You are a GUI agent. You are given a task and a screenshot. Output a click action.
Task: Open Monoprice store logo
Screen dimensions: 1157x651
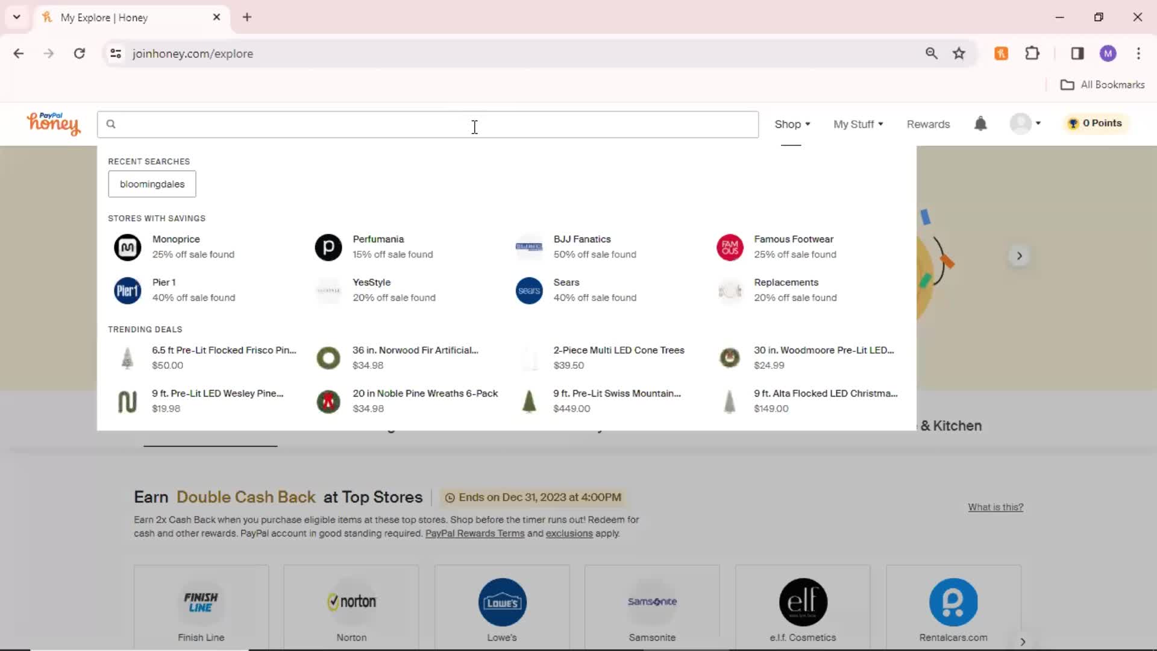(128, 247)
